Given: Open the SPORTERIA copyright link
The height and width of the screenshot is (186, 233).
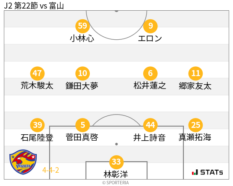Looking at the screenshot, I should pyautogui.click(x=115, y=183).
